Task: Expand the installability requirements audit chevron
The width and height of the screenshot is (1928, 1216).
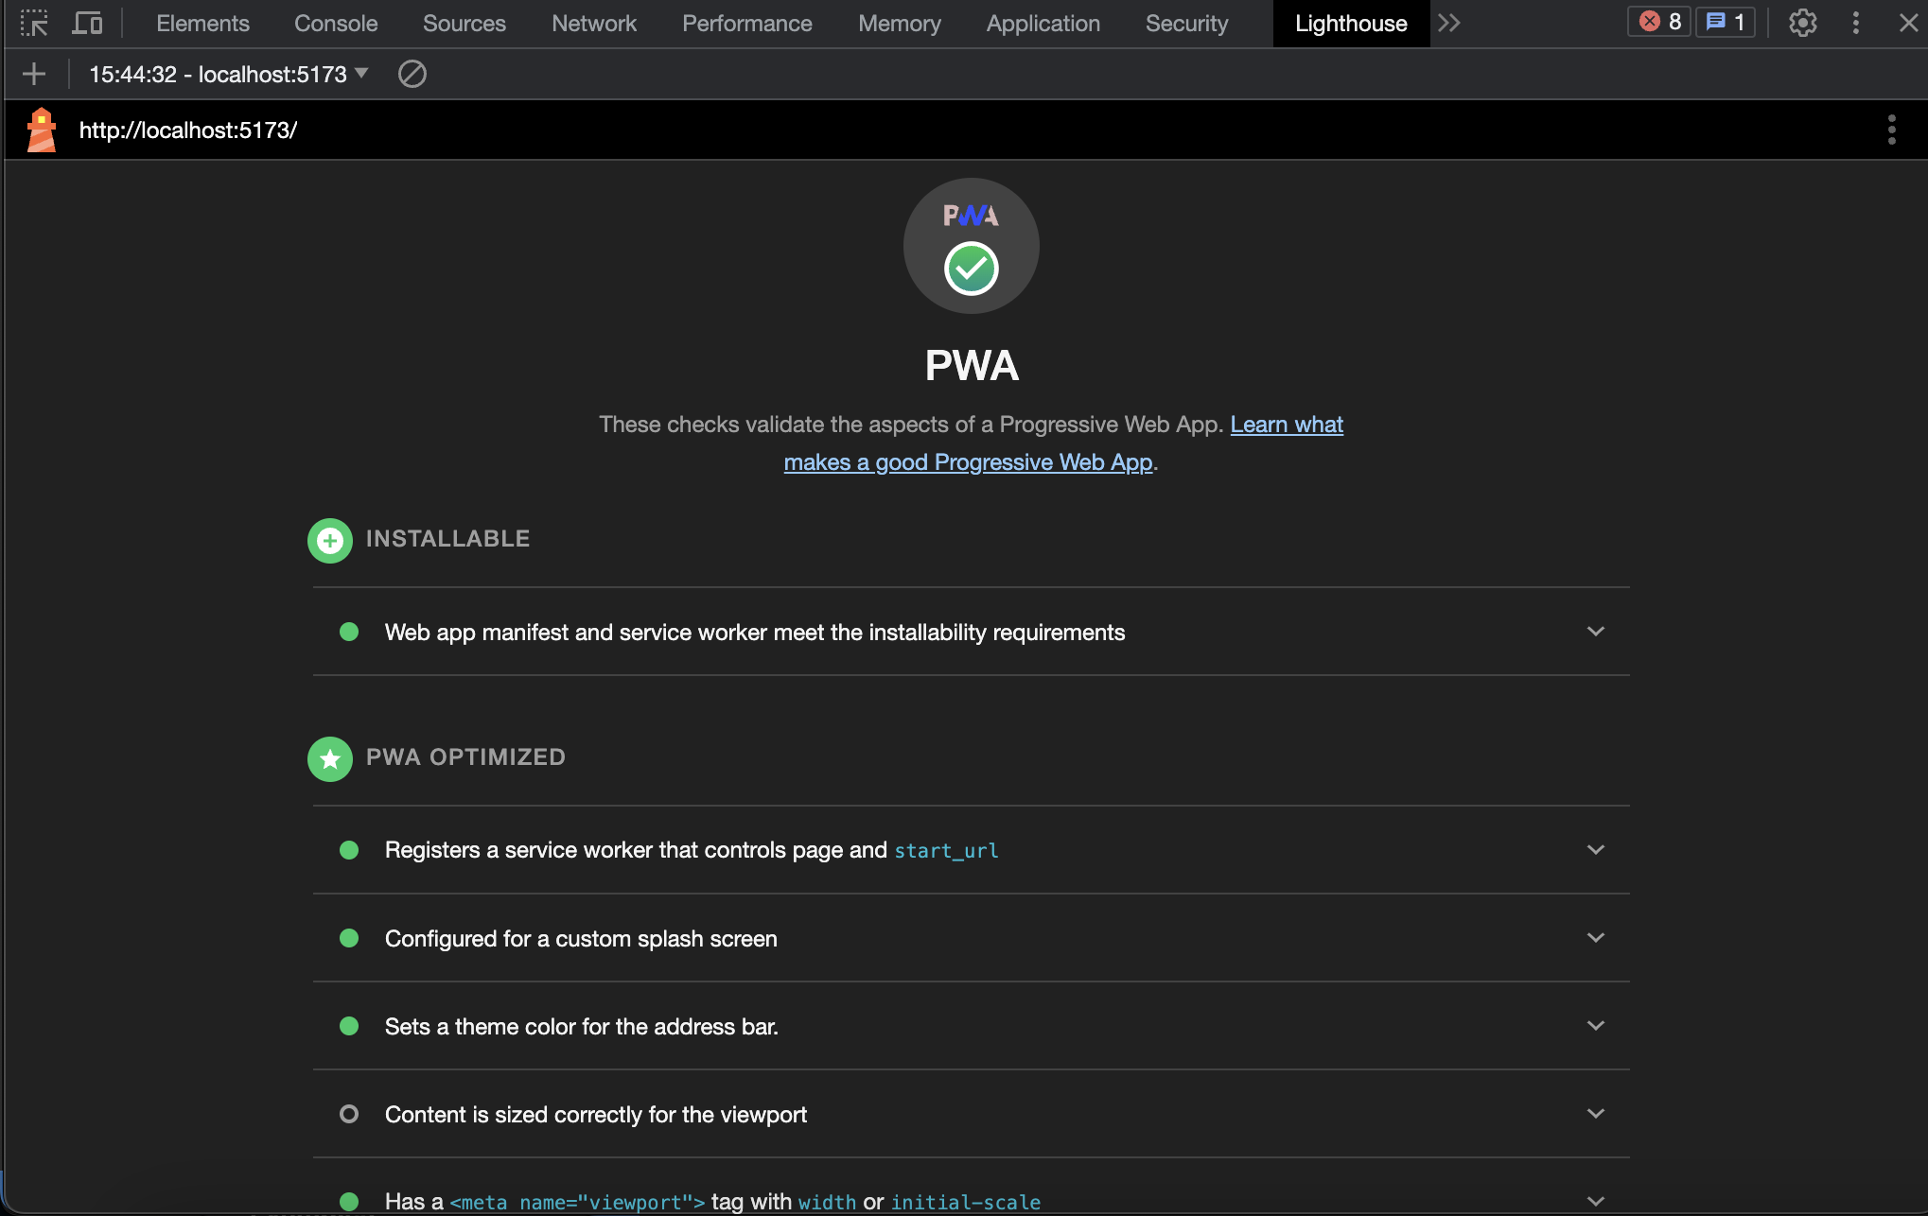Action: tap(1595, 632)
